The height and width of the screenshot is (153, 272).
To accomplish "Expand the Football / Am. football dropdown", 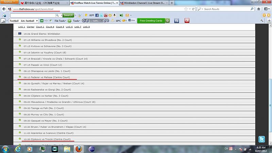I will pyautogui.click(x=37, y=21).
